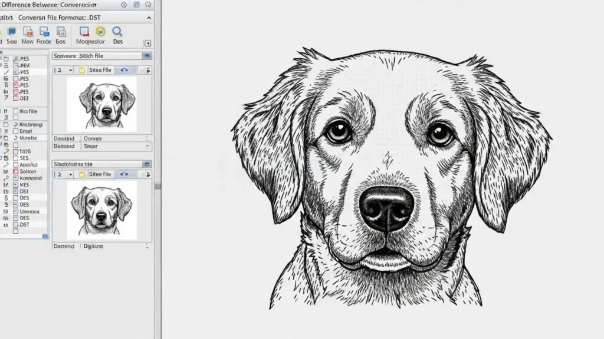Screen dimensions: 604x339
Task: Toggle the checkbox beside .OEF
Action: click(x=16, y=98)
